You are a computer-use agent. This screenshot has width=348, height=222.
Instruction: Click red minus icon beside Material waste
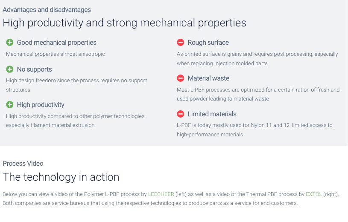(181, 78)
